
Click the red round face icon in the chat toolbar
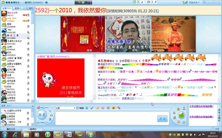tap(103, 108)
